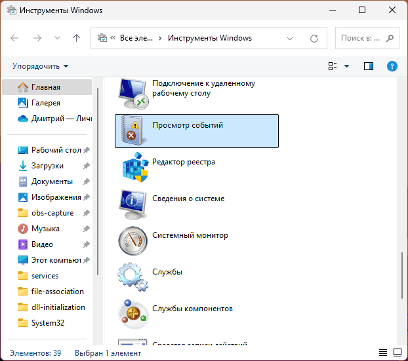Open the Изображения folder
408x361 pixels.
[x=47, y=197]
